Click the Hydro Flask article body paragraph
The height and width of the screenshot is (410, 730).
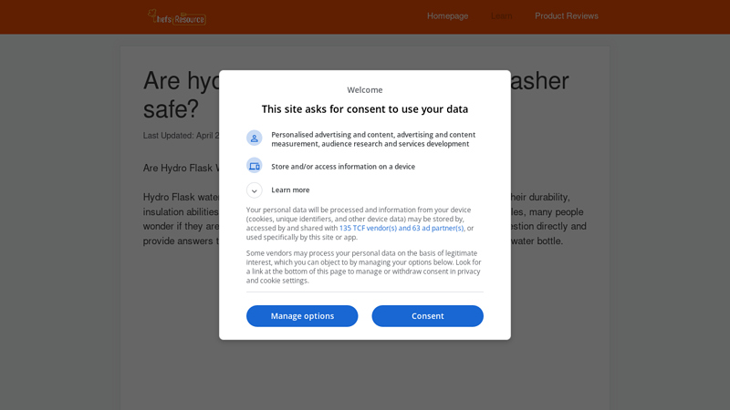tap(364, 219)
